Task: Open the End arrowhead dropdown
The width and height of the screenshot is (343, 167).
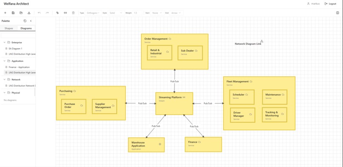Action: [x=176, y=13]
